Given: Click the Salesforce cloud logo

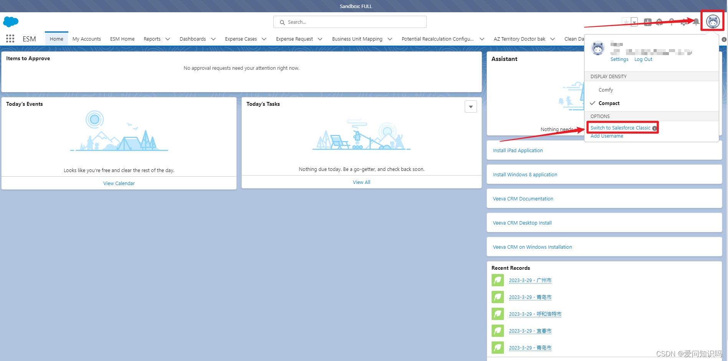Looking at the screenshot, I should click(x=11, y=22).
